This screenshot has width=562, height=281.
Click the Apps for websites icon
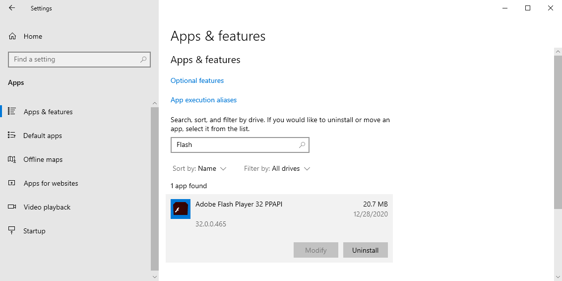[x=12, y=183]
